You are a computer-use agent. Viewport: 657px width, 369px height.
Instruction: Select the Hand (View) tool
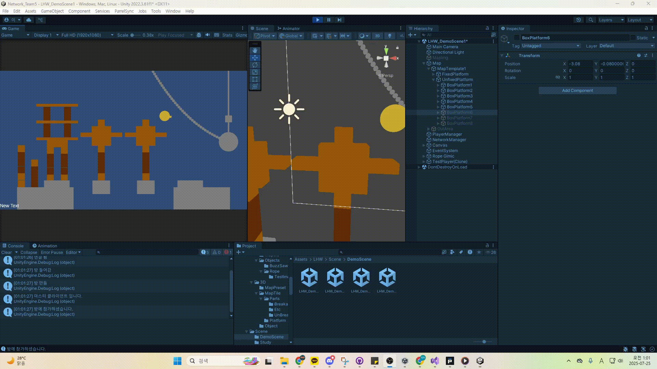click(x=255, y=50)
